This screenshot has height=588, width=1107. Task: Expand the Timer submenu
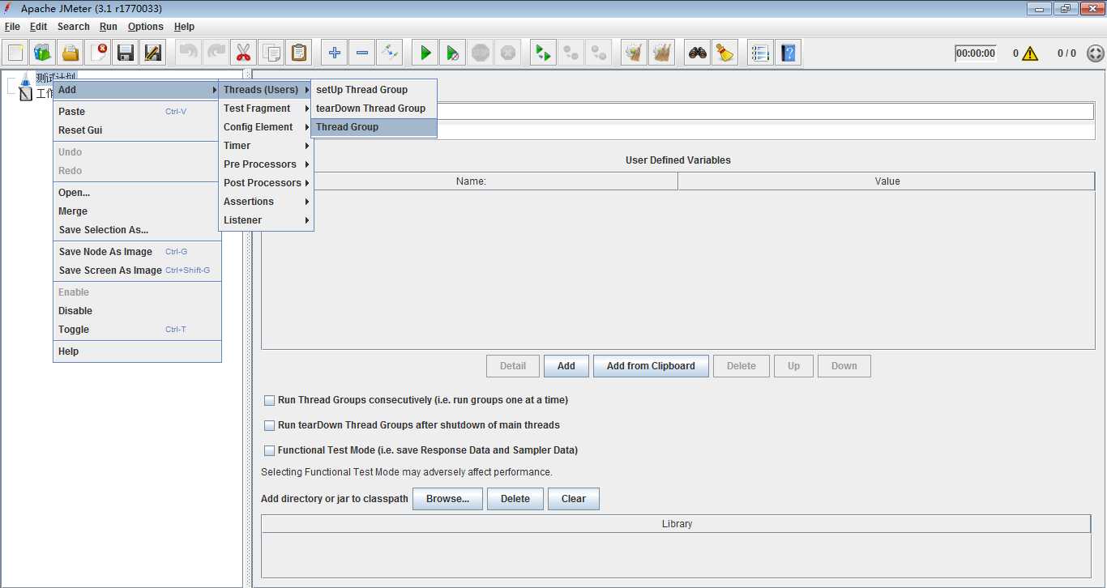[266, 146]
